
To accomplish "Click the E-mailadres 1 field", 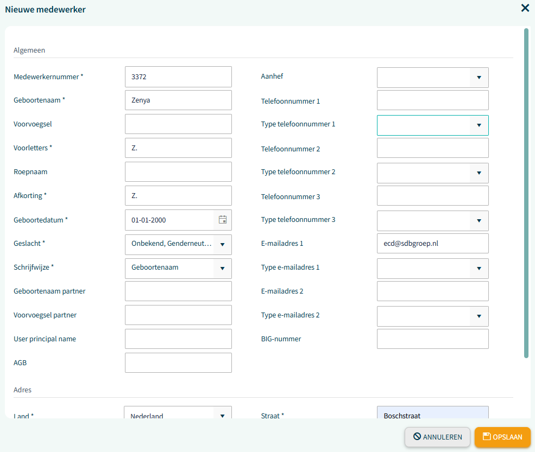I will tap(432, 244).
